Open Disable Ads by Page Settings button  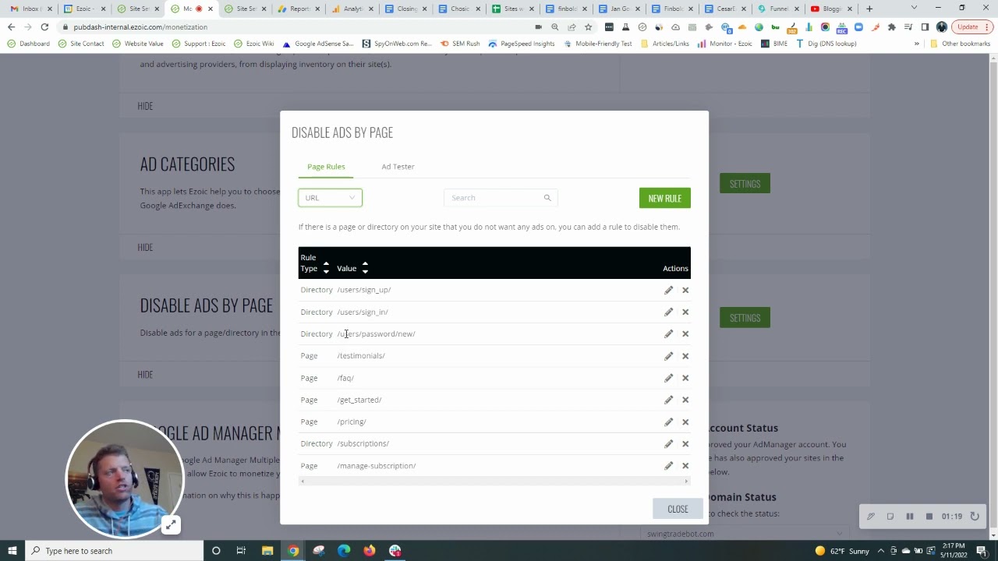click(x=745, y=318)
